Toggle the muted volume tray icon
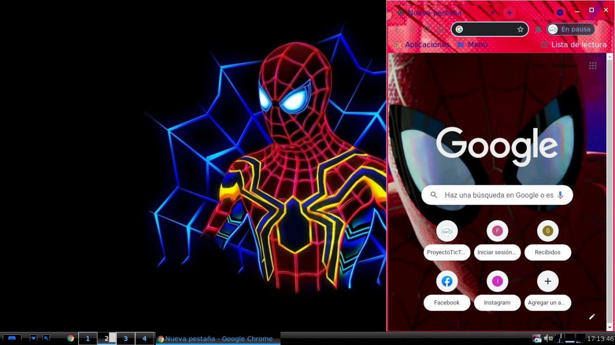The image size is (615, 345). pyautogui.click(x=546, y=338)
